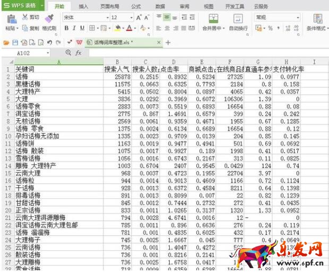Expand the number format 常规 dropdown

(x=298, y=17)
